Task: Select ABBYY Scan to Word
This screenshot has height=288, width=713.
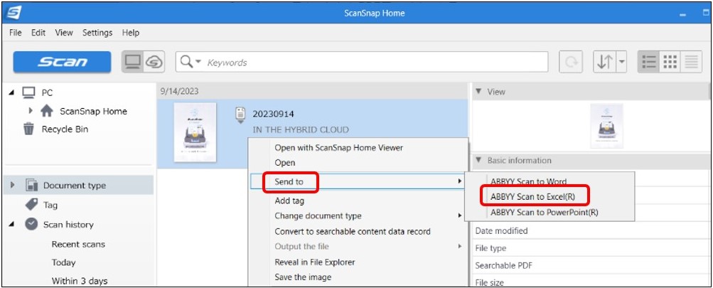Action: click(528, 181)
